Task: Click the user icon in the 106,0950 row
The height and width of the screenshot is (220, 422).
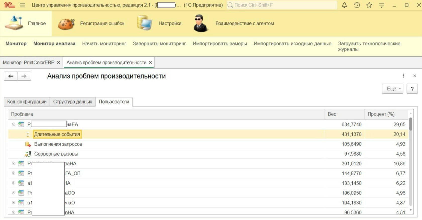Action: [21, 193]
